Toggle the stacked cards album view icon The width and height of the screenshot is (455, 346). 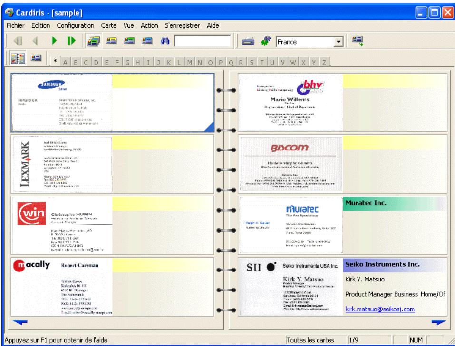click(x=94, y=41)
